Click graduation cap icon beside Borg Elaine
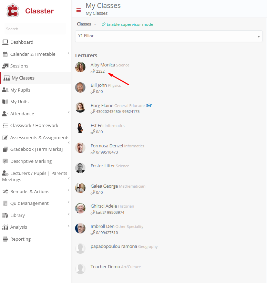Viewport: 267px width, 283px height. pos(149,105)
